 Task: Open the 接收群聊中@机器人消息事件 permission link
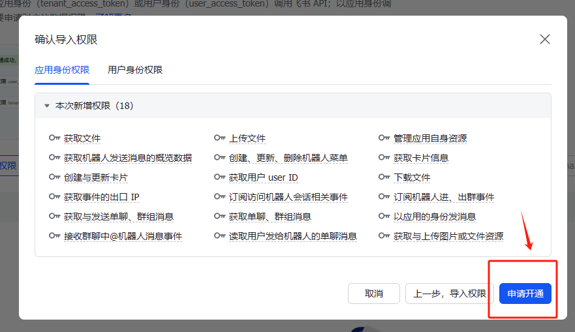click(x=123, y=236)
